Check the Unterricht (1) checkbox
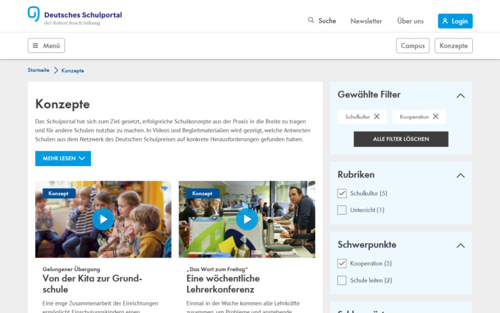The width and height of the screenshot is (500, 313). click(x=342, y=210)
